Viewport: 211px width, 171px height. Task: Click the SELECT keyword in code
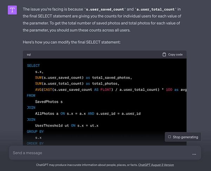pyautogui.click(x=33, y=66)
